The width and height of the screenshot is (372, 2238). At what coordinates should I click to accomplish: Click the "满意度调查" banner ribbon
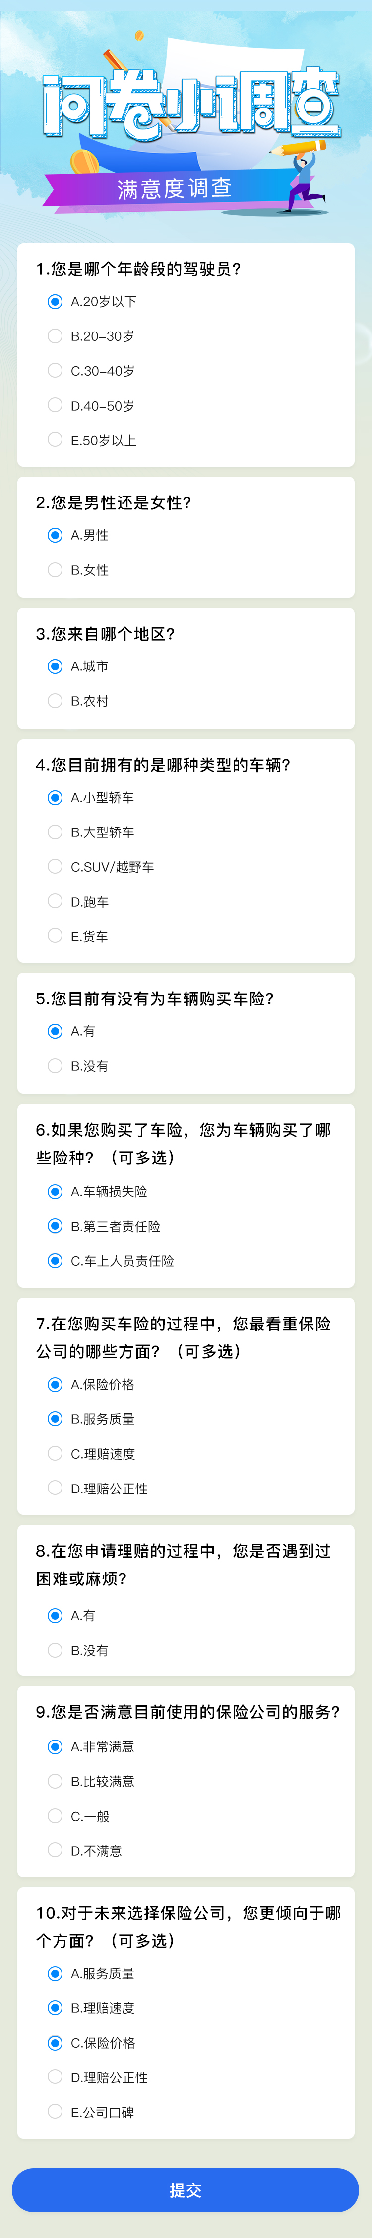point(174,188)
